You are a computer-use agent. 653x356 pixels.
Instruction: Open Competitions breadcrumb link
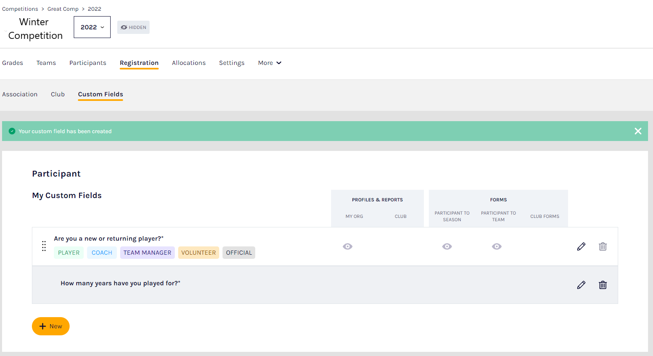[20, 9]
